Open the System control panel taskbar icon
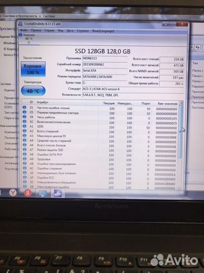This screenshot has height=273, width=204. coord(42,194)
